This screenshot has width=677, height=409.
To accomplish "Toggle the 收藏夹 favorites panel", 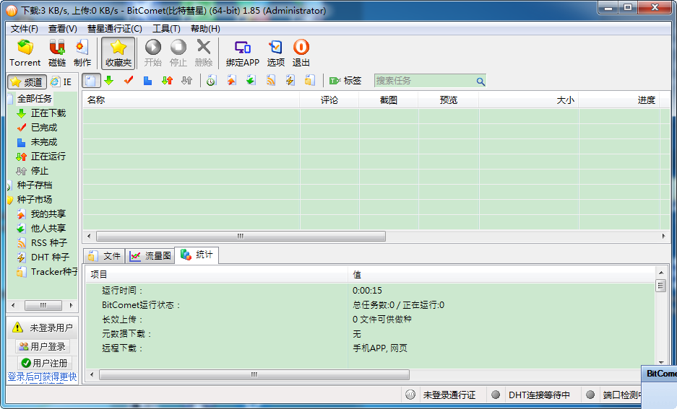I will click(118, 53).
